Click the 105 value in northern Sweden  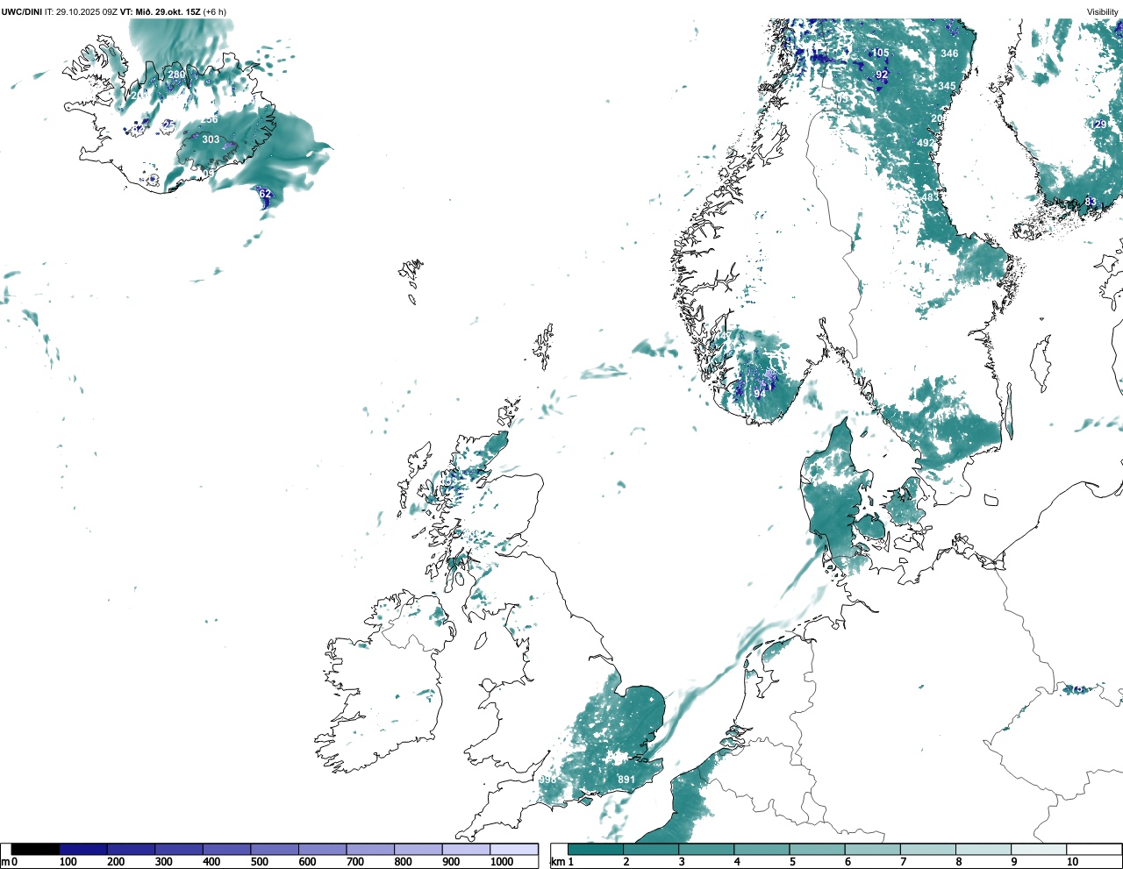880,53
